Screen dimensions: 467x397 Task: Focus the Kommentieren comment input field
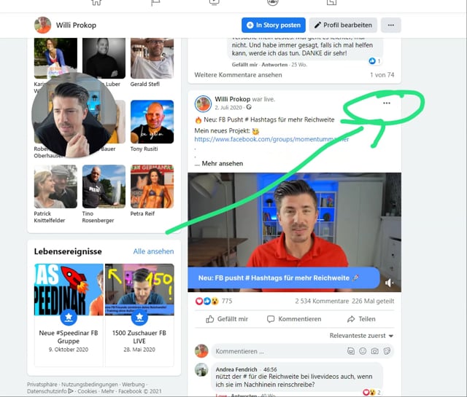[x=303, y=351]
